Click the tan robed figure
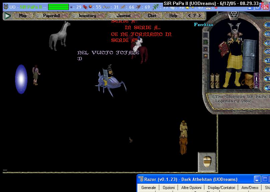This screenshot has height=192, width=270. 183,128
